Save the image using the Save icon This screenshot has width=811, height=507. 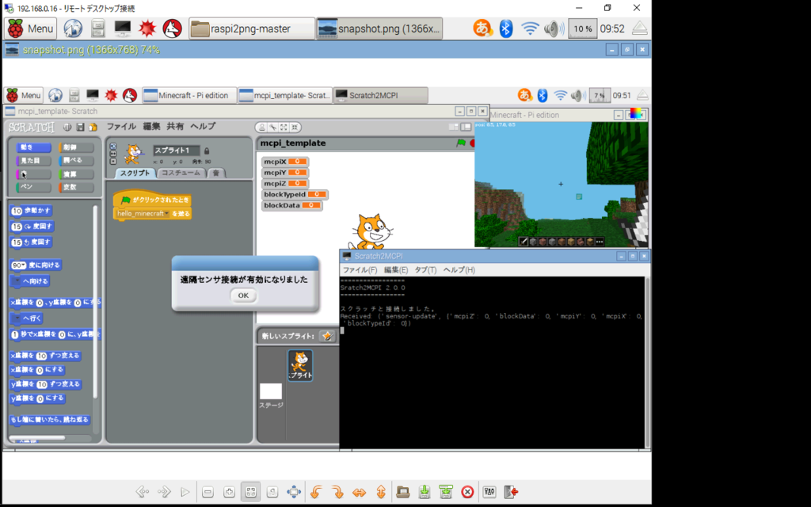coord(425,491)
